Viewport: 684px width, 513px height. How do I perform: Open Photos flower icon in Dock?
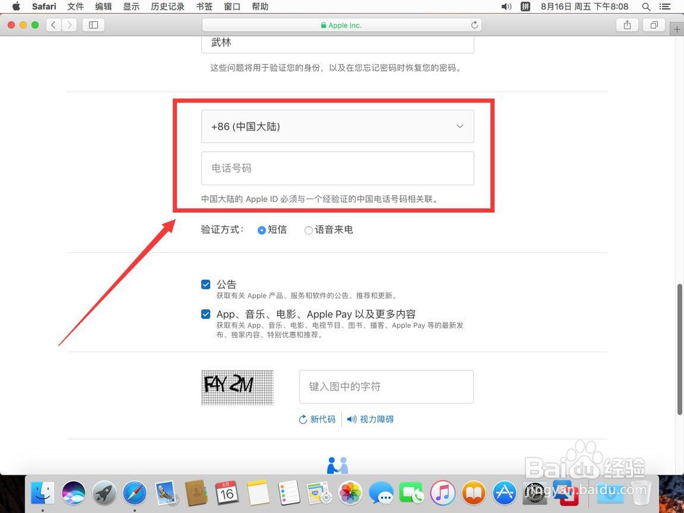350,493
